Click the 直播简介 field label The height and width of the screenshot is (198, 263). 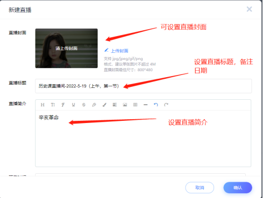pyautogui.click(x=18, y=104)
